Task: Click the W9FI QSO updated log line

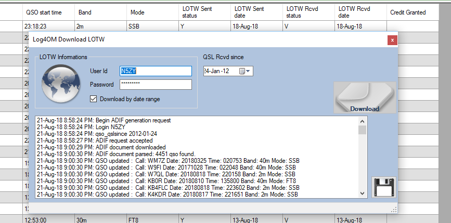Action: point(166,168)
